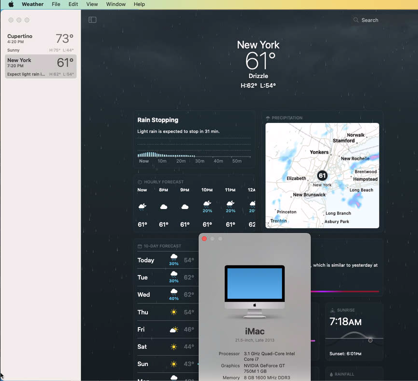Select the Sun forecast row
418x381 pixels.
pyautogui.click(x=168, y=364)
